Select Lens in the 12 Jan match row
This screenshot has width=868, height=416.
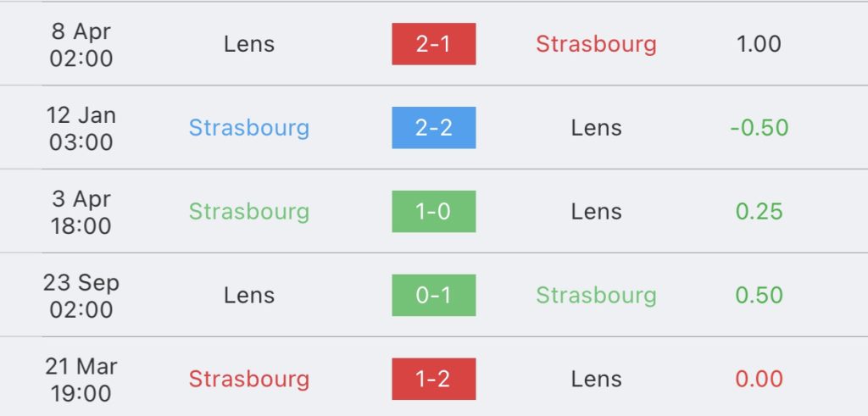point(596,128)
